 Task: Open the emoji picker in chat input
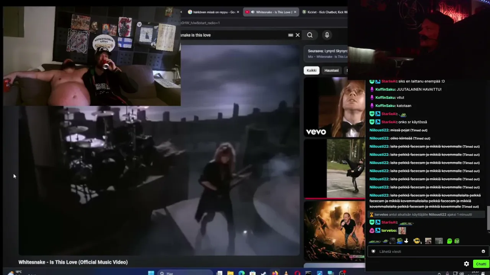483,251
